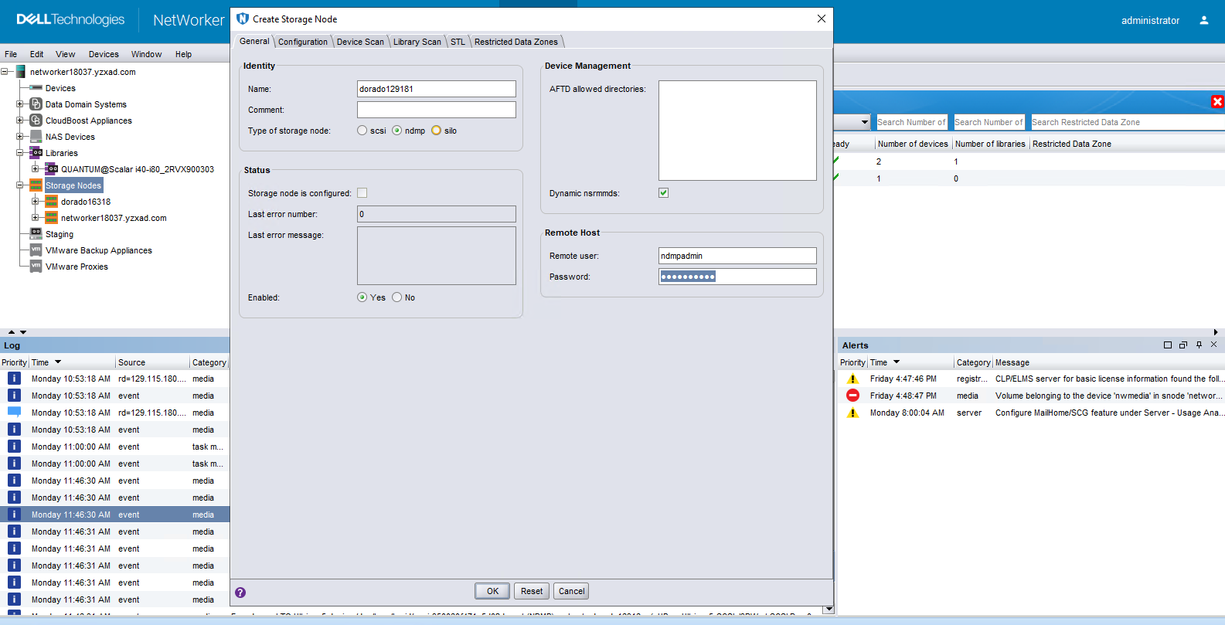
Task: Expand the CloudBoost Appliances node
Action: tap(20, 121)
